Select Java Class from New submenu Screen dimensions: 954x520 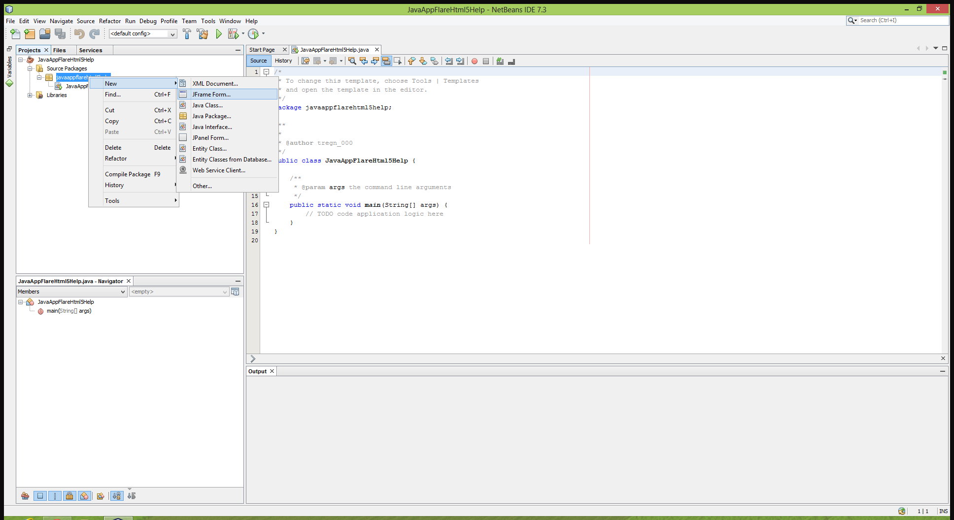(228, 105)
